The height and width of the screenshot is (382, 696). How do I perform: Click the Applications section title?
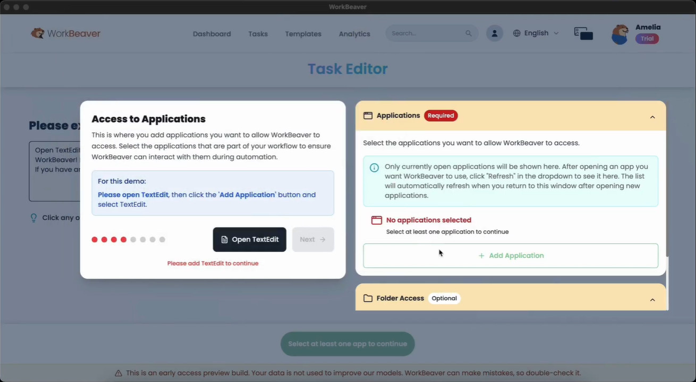tap(398, 116)
